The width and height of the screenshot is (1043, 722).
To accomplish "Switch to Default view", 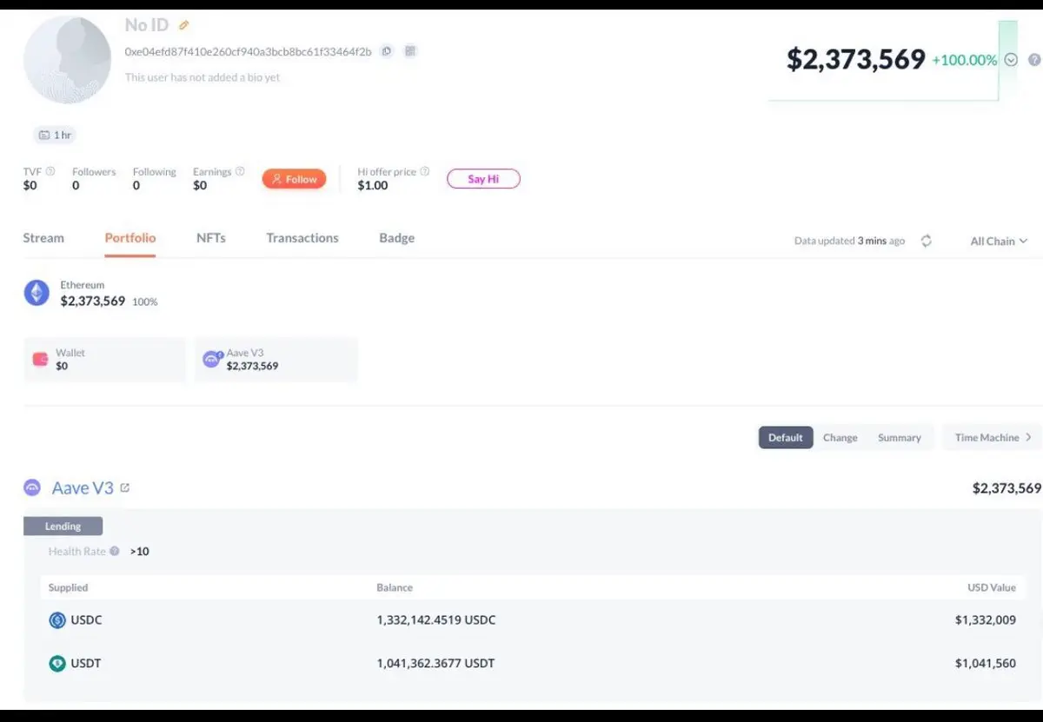I will tap(786, 437).
